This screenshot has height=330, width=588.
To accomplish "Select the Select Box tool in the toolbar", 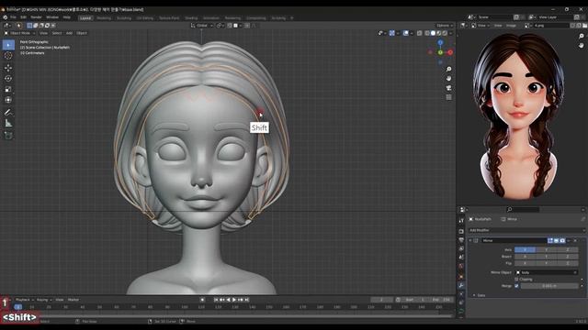I will click(x=8, y=45).
